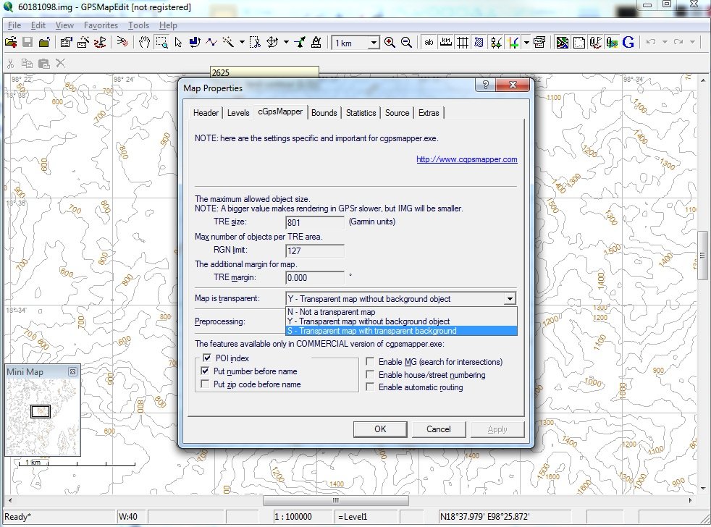Click the TRE margin input field
The height and width of the screenshot is (527, 711).
click(x=315, y=277)
